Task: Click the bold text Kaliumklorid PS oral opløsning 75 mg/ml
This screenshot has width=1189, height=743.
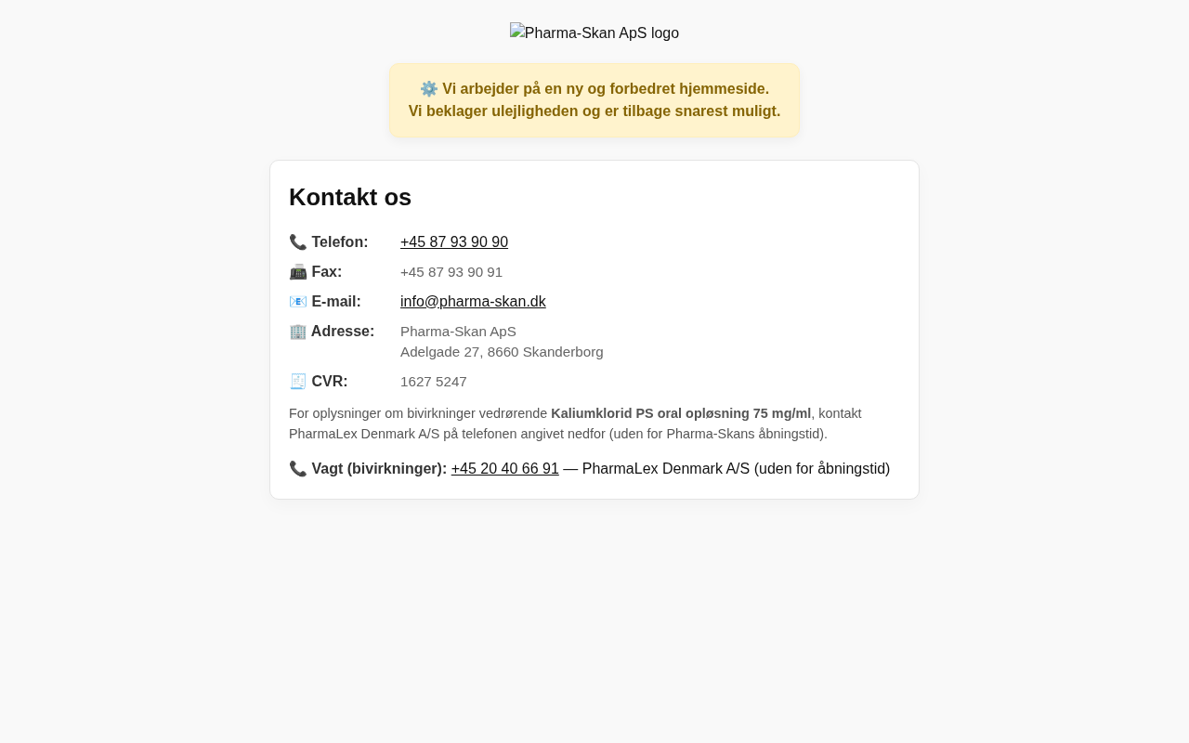Action: pos(681,413)
